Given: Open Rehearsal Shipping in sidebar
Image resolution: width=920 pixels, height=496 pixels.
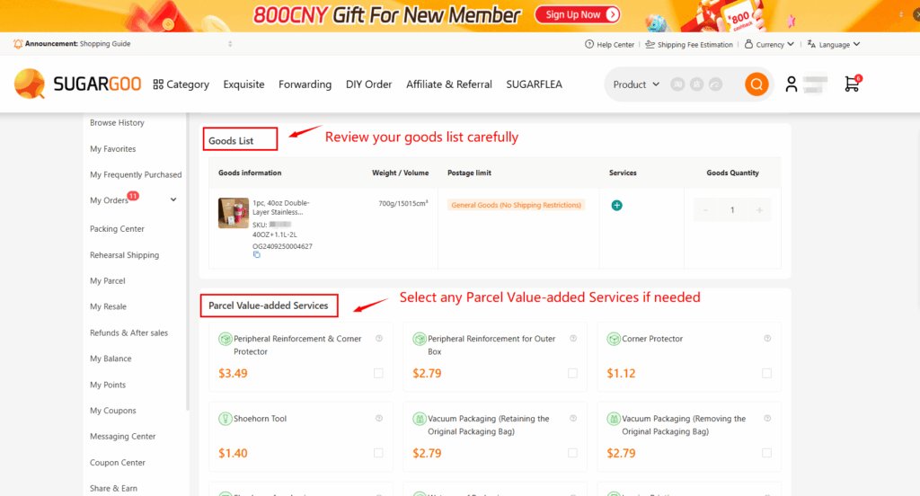Looking at the screenshot, I should coord(124,255).
